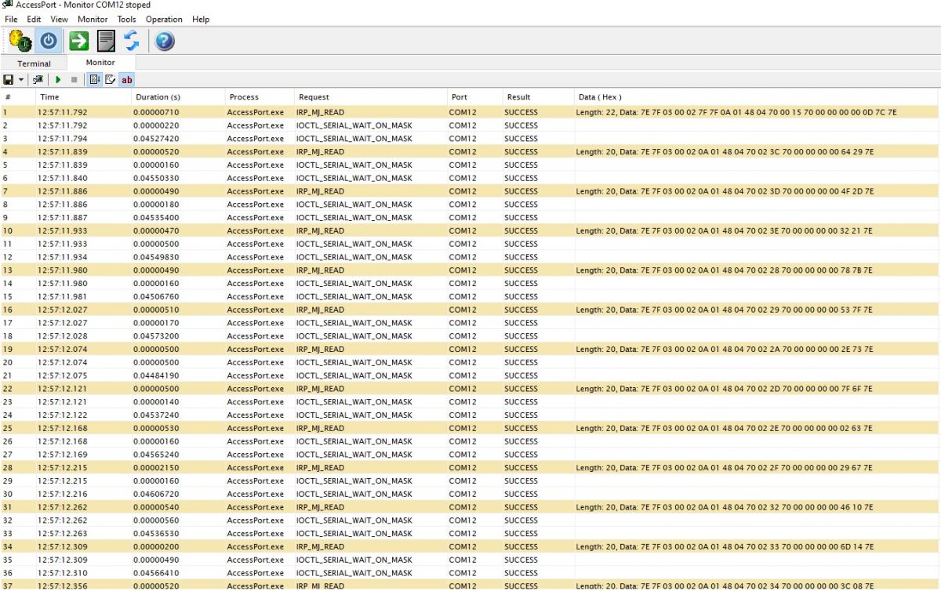The width and height of the screenshot is (941, 591).
Task: Toggle the blue power port button
Action: point(48,40)
